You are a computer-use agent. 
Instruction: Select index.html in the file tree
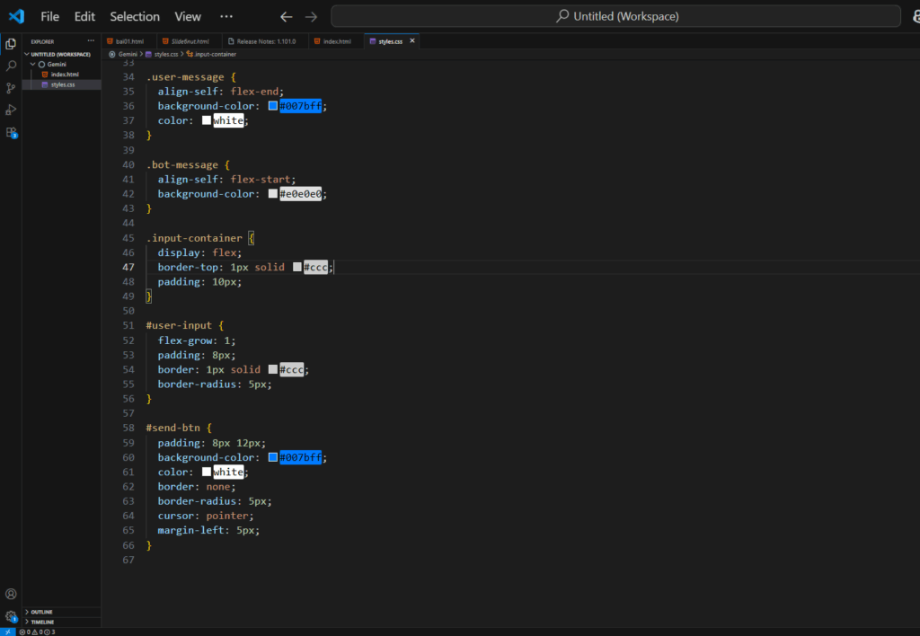coord(65,75)
